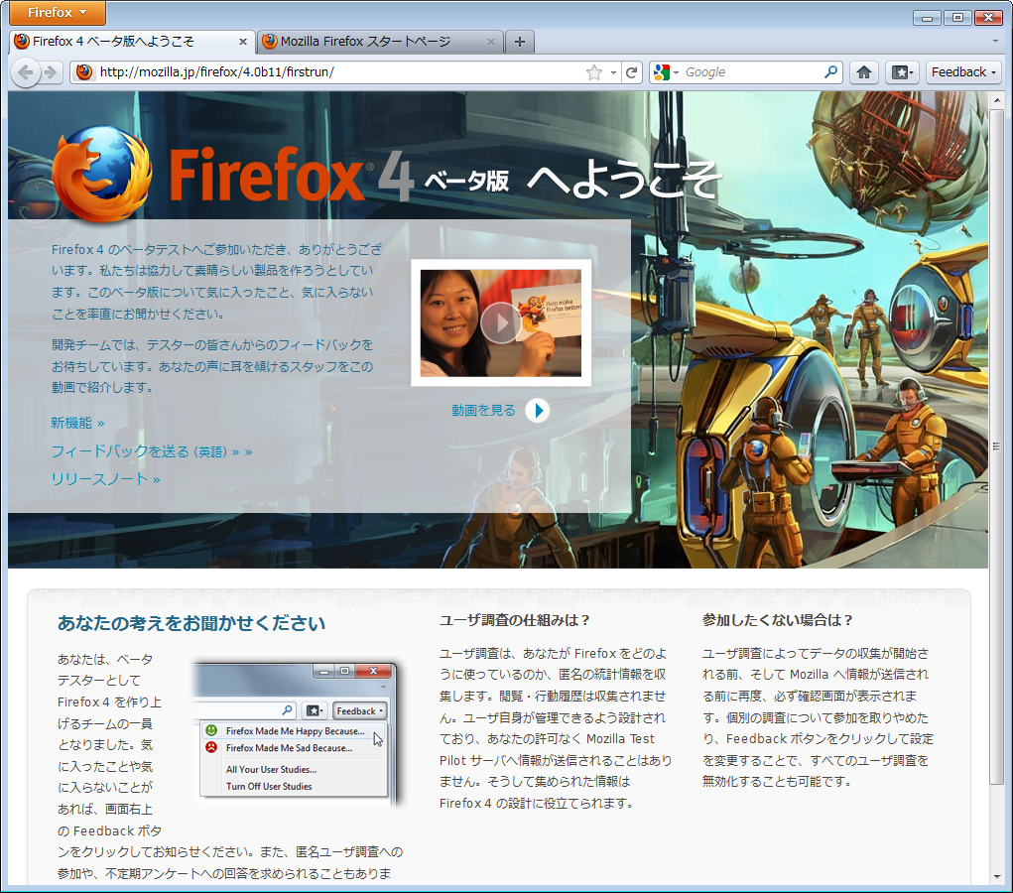Click the round play arrow beside 動画を見る
The width and height of the screenshot is (1013, 893).
(537, 411)
